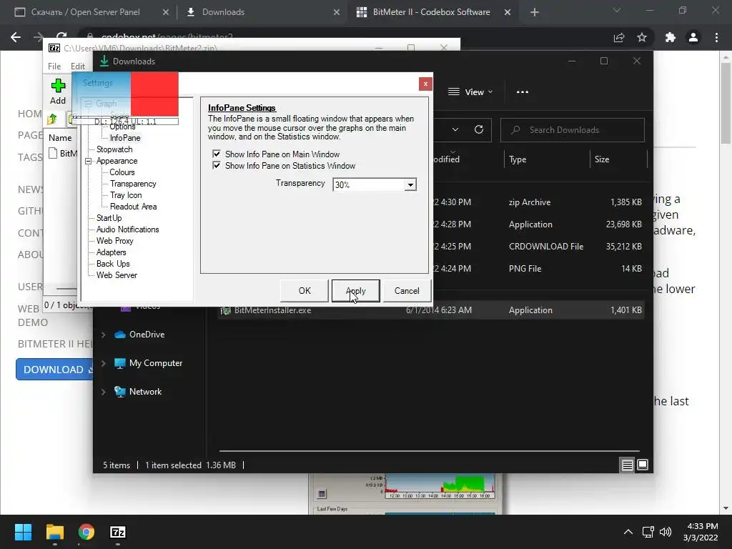Select Back Ups in settings tree
The image size is (732, 549).
(x=113, y=264)
